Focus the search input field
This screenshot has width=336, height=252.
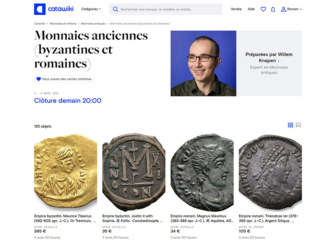(x=168, y=9)
